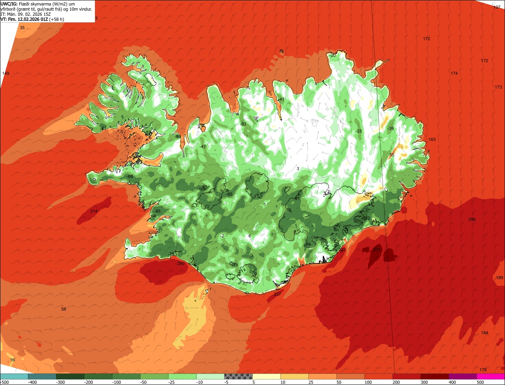Select the red legend swatch between 200 and 300
The height and width of the screenshot is (385, 505).
407,376
